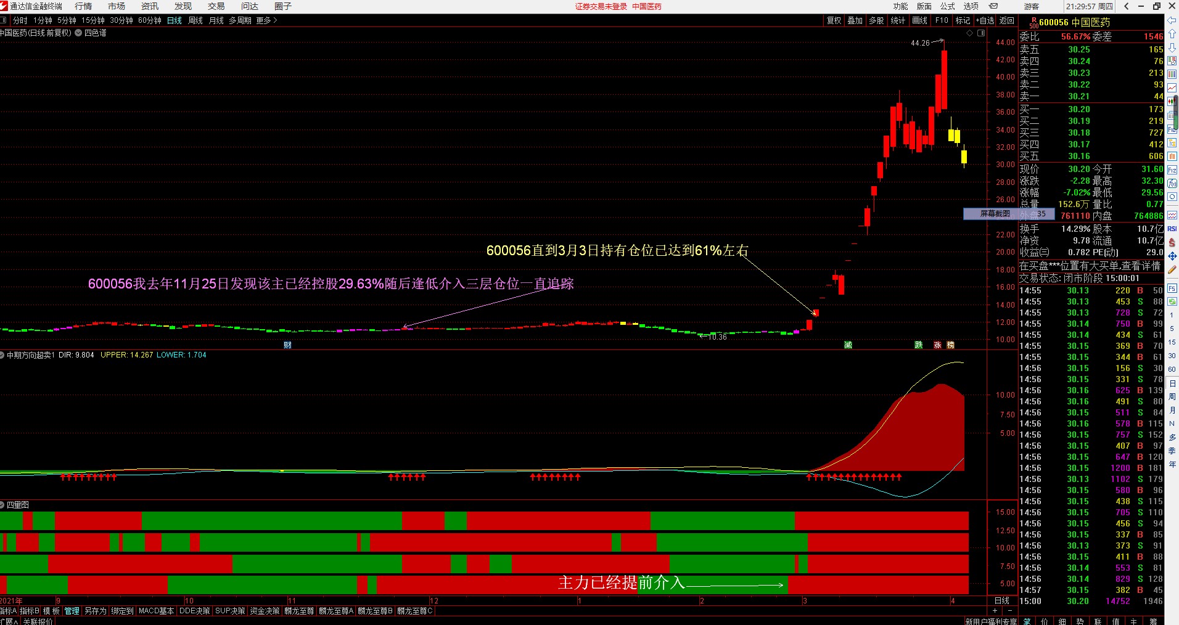Click the 复权 button in chart toolbar
Image resolution: width=1179 pixels, height=625 pixels.
tap(834, 20)
